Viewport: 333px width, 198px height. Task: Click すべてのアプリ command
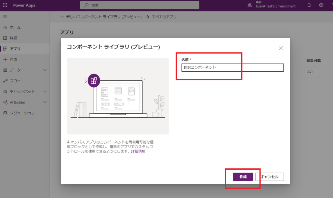162,17
